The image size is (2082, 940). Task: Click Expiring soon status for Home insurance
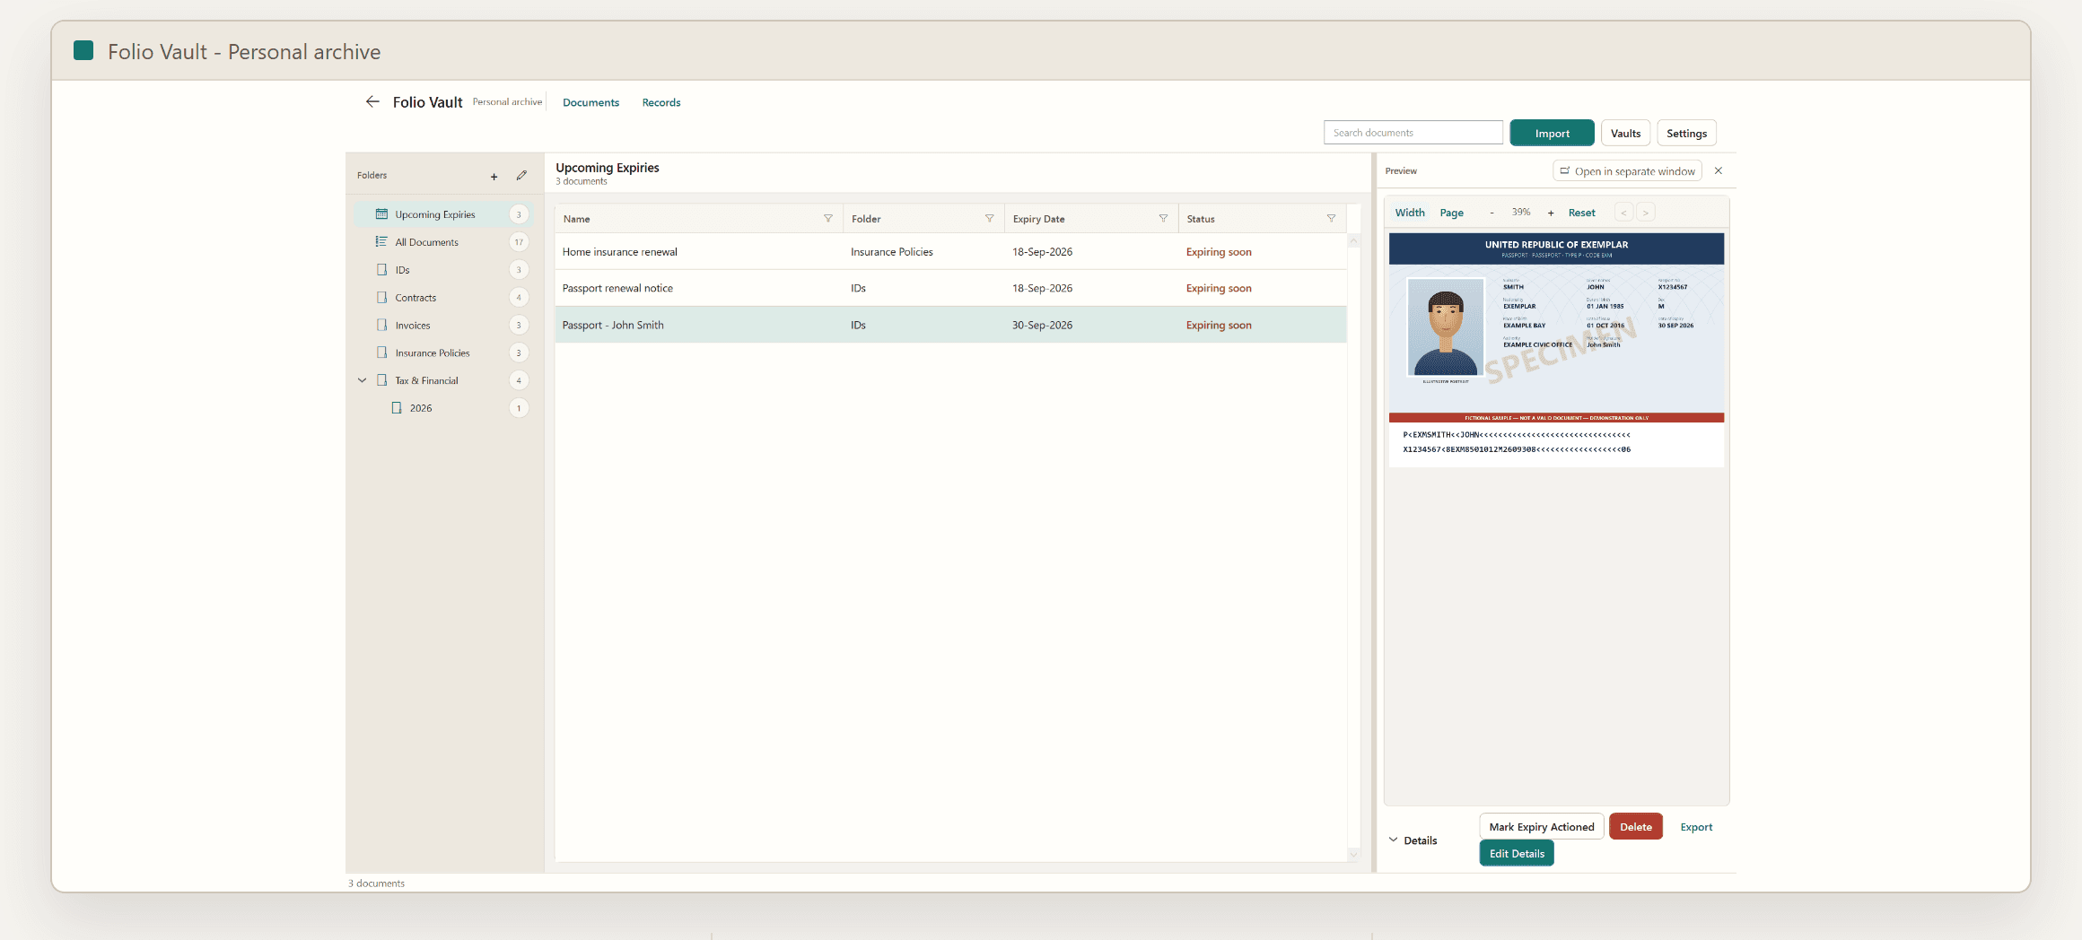point(1218,252)
